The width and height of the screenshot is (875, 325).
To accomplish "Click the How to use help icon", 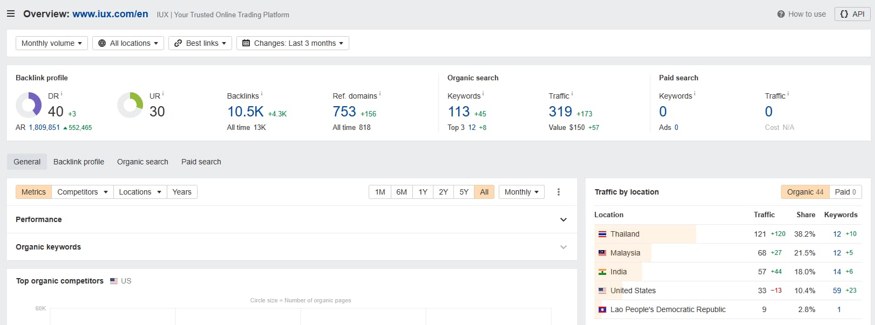I will (781, 14).
